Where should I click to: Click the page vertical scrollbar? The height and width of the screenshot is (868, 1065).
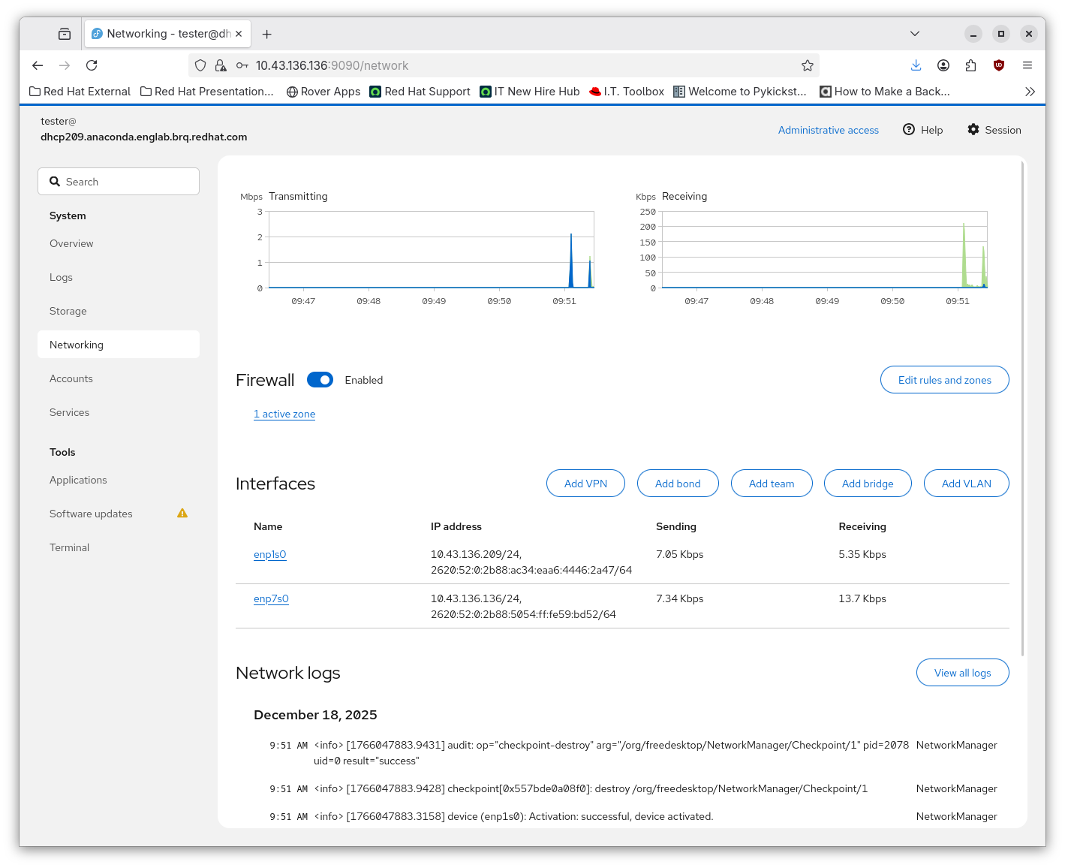[x=1022, y=409]
